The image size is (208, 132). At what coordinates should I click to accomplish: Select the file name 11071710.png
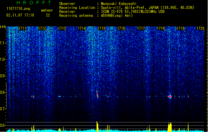(x=18, y=9)
